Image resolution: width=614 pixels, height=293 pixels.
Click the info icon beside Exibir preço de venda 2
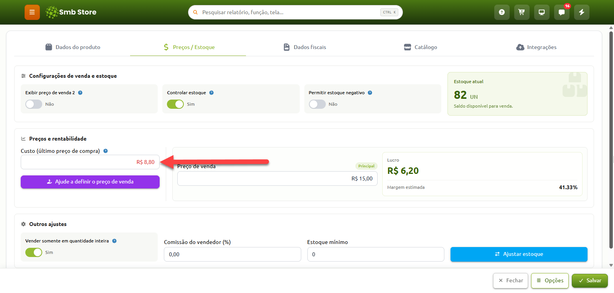[x=80, y=93]
